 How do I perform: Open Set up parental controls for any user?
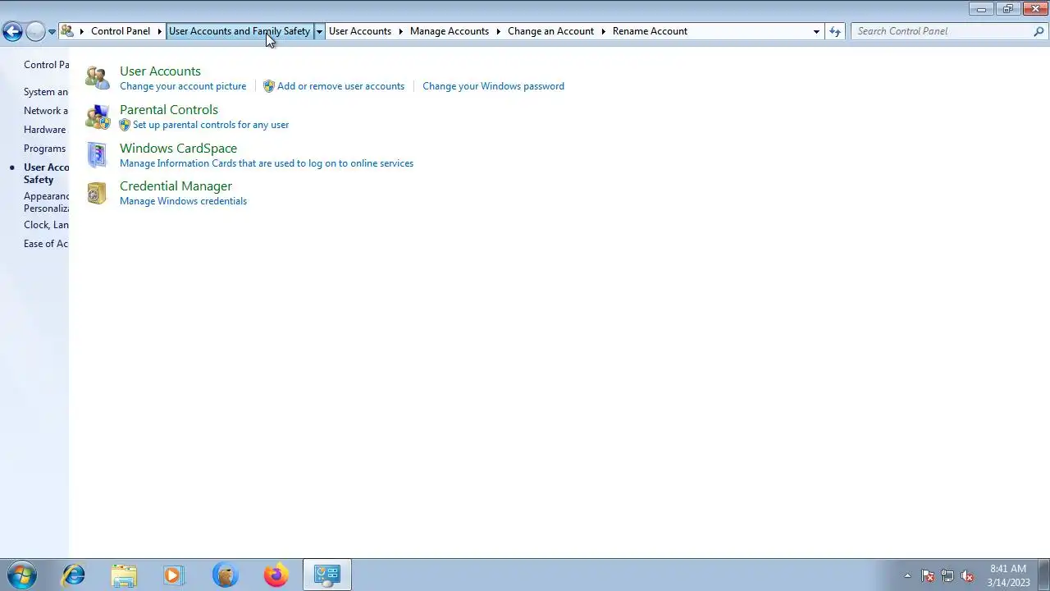[x=211, y=125]
